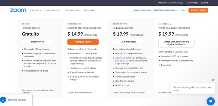This screenshot has width=218, height=106.
Task: Select Contatar Vendas in navigation
Action: [x=72, y=10]
